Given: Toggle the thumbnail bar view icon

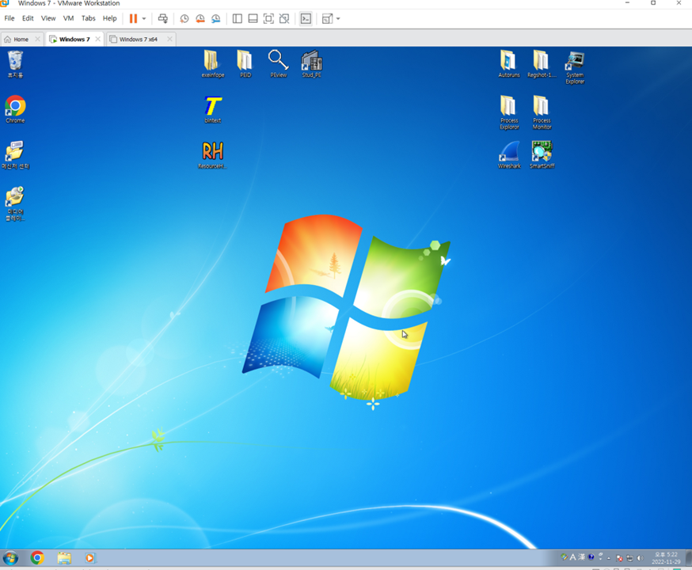Looking at the screenshot, I should pyautogui.click(x=253, y=18).
